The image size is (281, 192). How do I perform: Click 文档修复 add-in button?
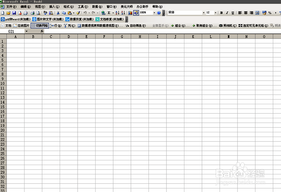[x=110, y=19]
